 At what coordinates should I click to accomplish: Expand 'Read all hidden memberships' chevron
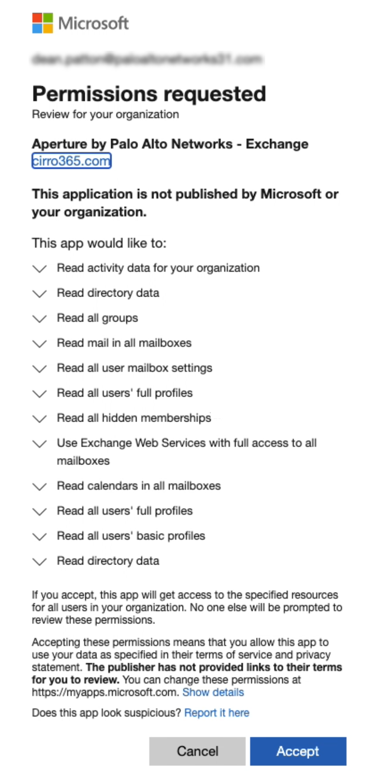click(x=39, y=419)
